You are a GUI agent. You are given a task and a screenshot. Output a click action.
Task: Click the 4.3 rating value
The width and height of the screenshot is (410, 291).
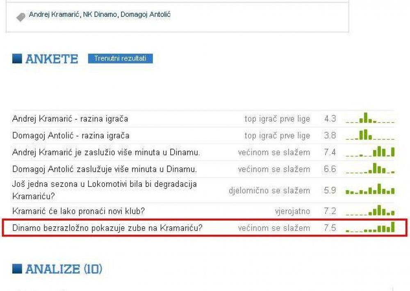pos(330,119)
